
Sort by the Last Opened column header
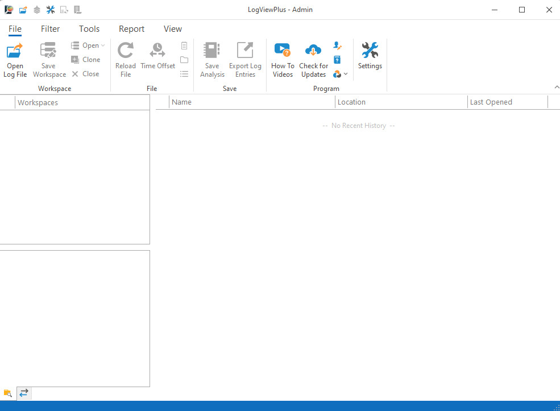[x=508, y=102]
